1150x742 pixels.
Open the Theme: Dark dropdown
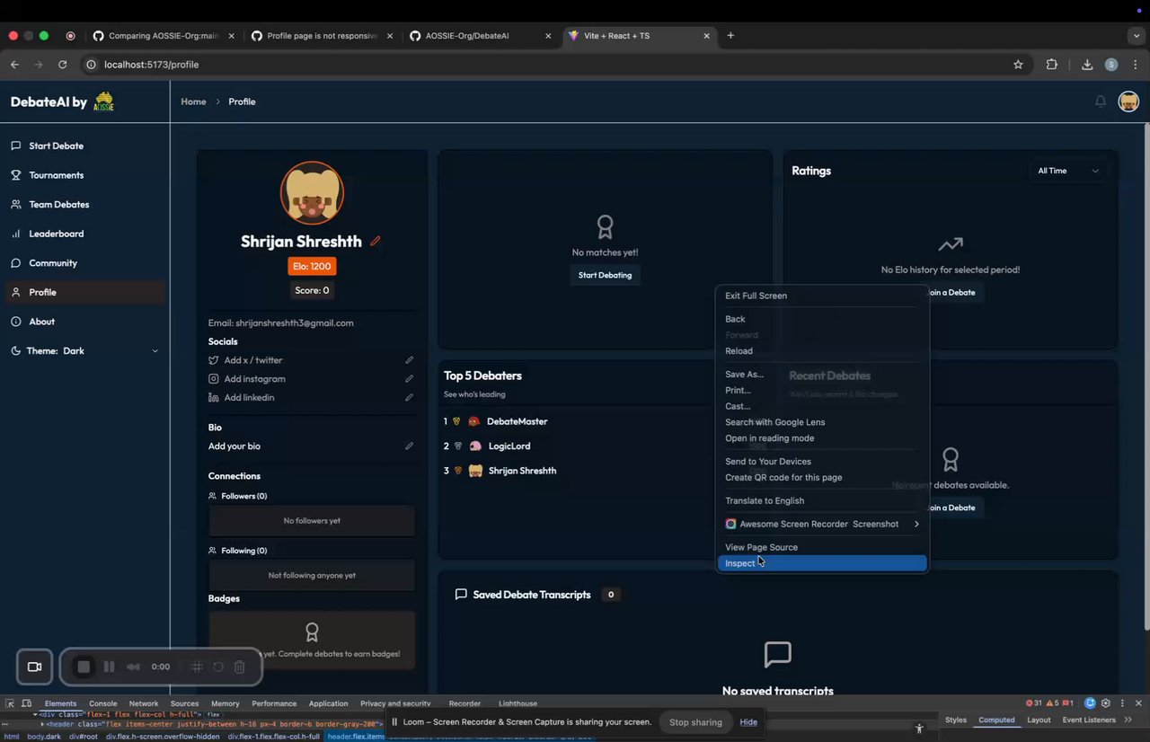coord(84,350)
